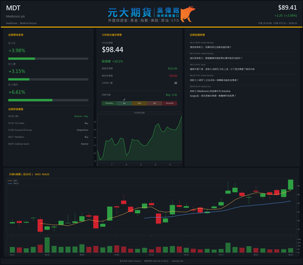Click the MDT ticker symbol
This screenshot has height=265, width=303.
pyautogui.click(x=13, y=8)
